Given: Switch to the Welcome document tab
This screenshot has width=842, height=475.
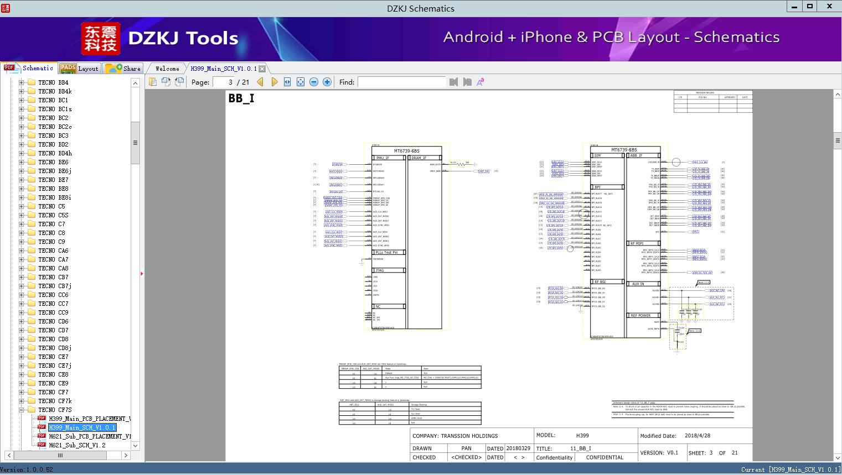Looking at the screenshot, I should point(167,69).
